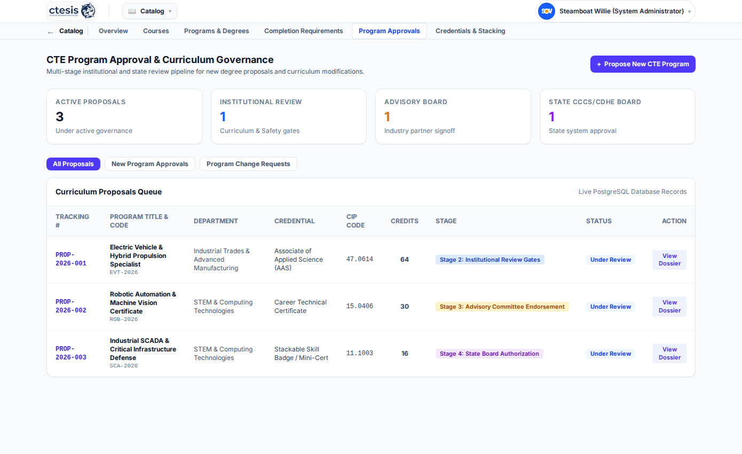Click the CIP code 47.0614
The width and height of the screenshot is (742, 454).
click(x=360, y=260)
